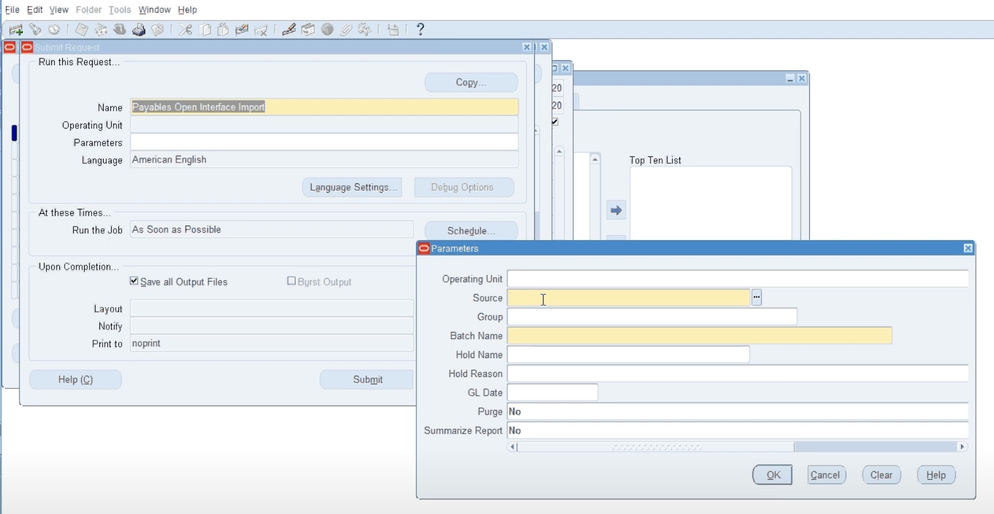The height and width of the screenshot is (514, 994).
Task: Click the New Record toolbar icon
Action: pyautogui.click(x=16, y=30)
